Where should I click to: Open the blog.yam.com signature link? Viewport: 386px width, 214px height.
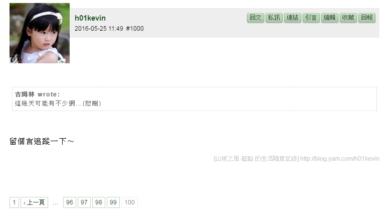339,158
